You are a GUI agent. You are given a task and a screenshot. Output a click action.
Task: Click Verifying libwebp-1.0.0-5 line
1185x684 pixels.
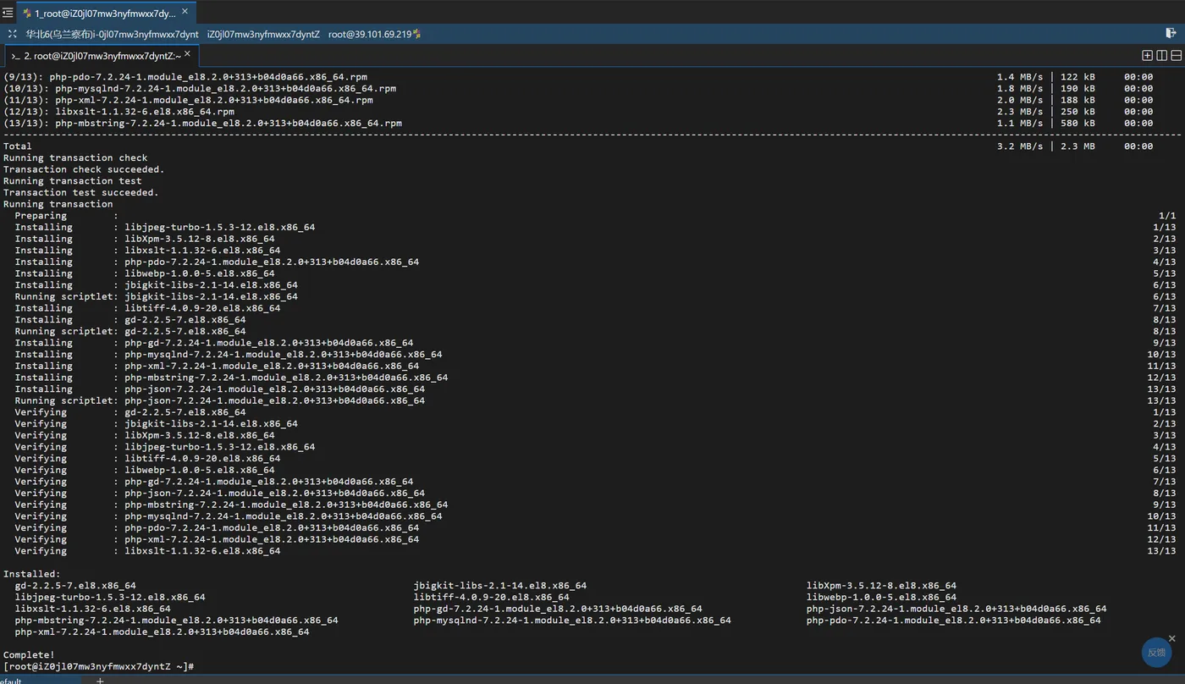tap(145, 470)
